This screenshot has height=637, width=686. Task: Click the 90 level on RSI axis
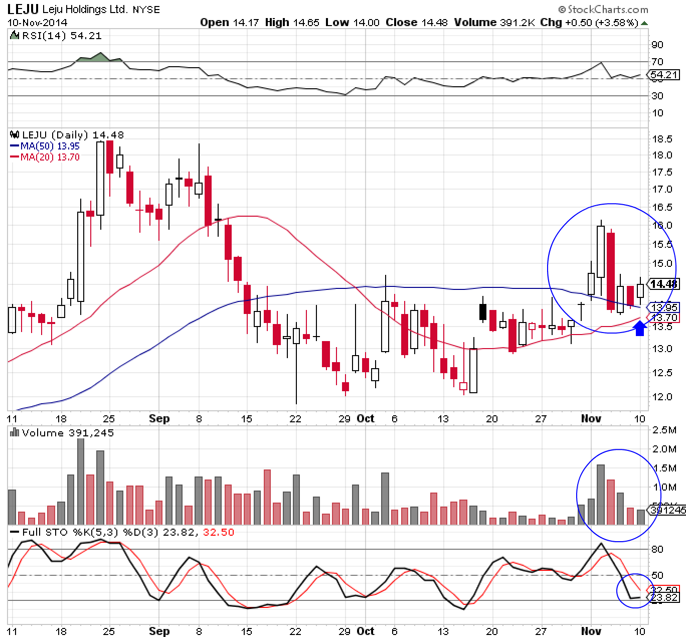657,45
